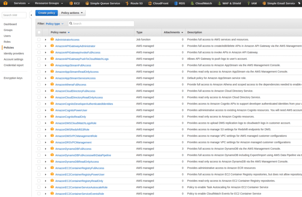Check the AmazonDynamoDBFullAccess row checkbox

tap(39, 149)
